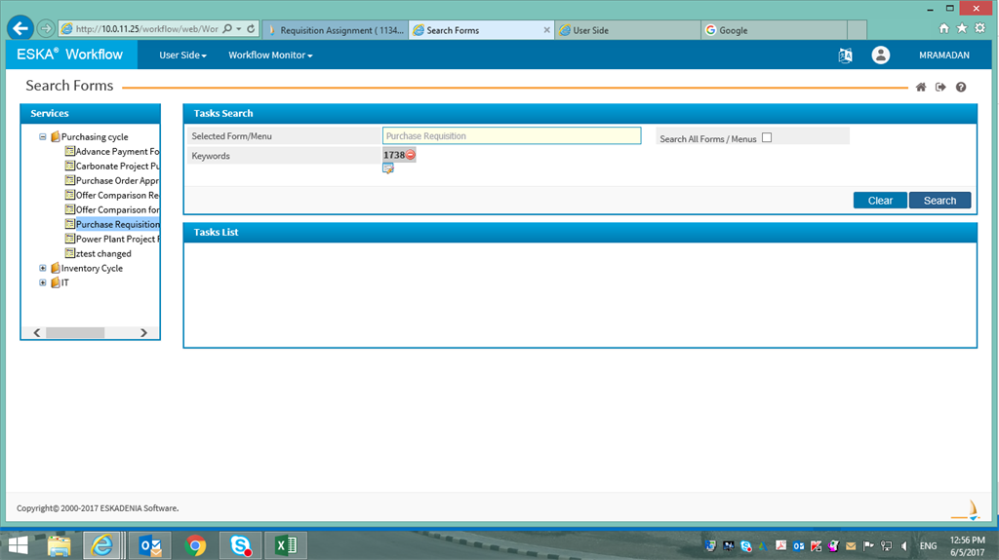Open the help question mark icon

[961, 88]
